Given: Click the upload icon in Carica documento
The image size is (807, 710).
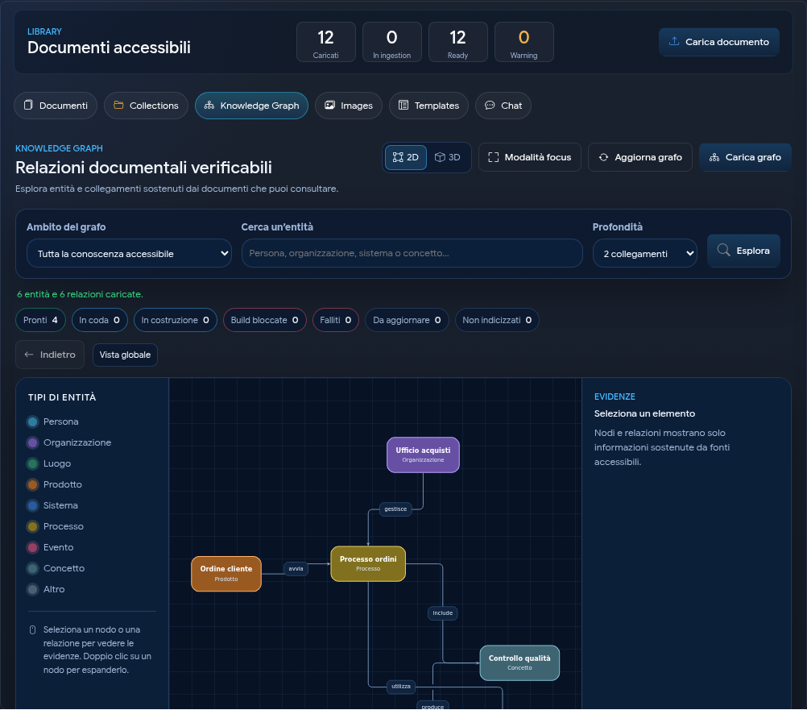Looking at the screenshot, I should [x=673, y=41].
